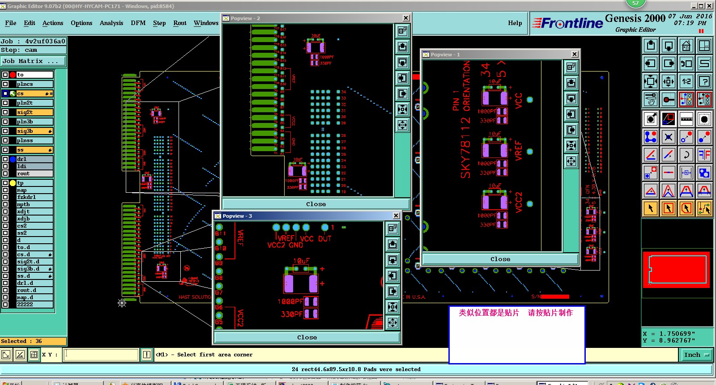Screen dimensions: 716x385
Task: Click the top side icon in Popview - 2
Action: 403,47
